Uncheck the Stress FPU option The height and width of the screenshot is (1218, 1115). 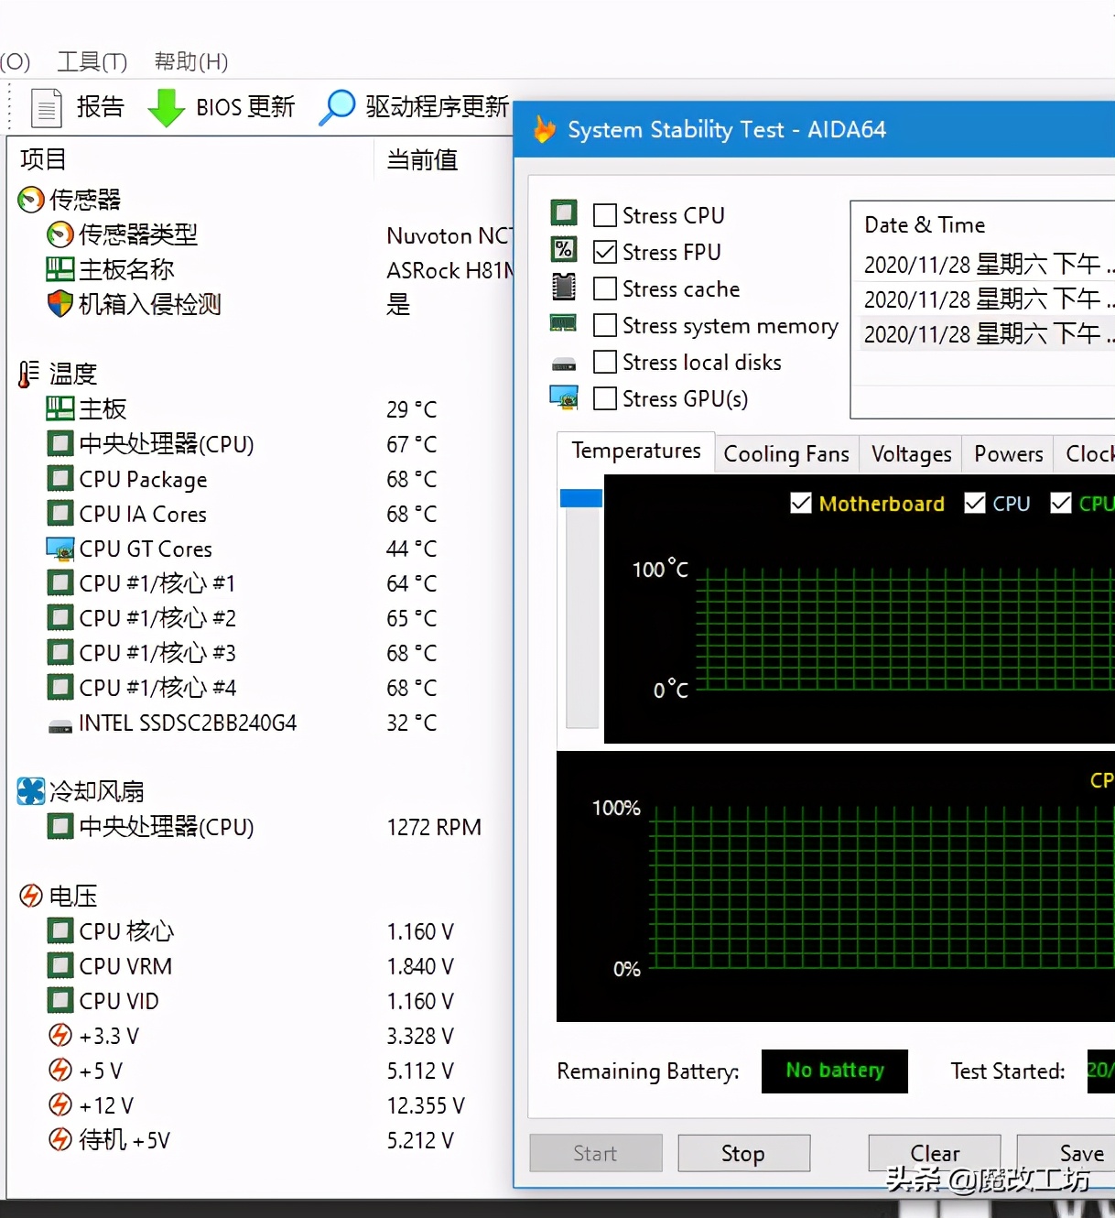pos(605,252)
